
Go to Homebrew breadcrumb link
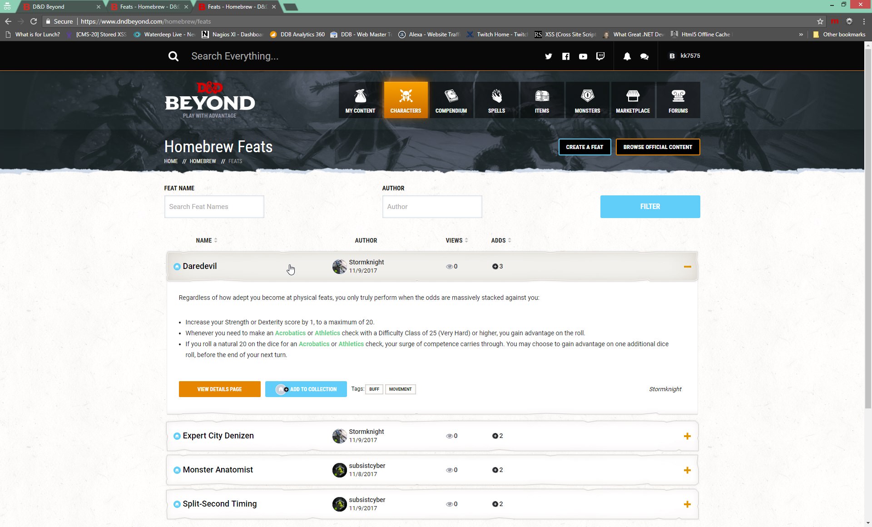coord(203,161)
